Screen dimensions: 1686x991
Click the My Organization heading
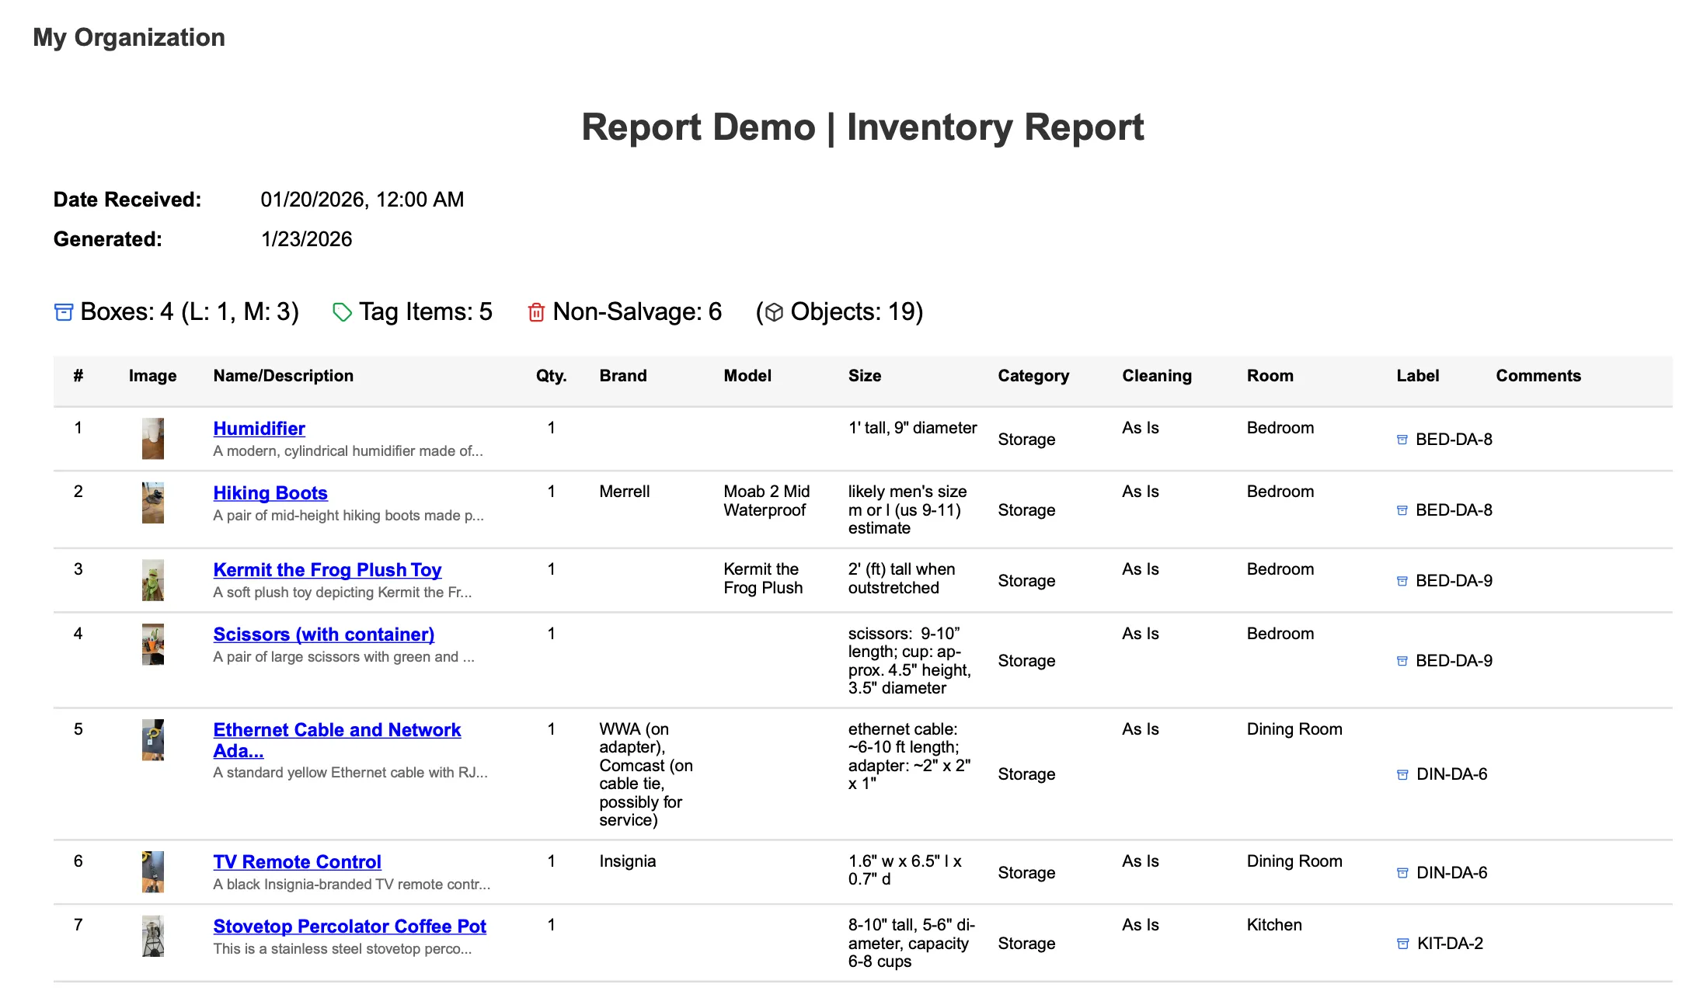[129, 37]
